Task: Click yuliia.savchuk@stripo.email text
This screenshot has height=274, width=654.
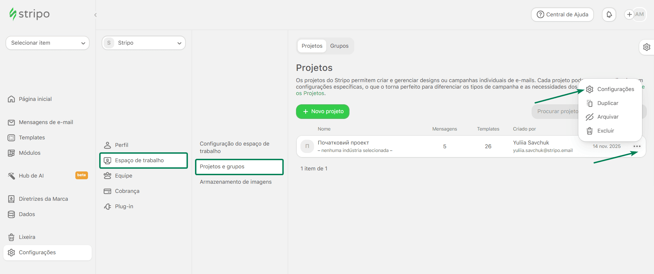Action: (x=543, y=151)
